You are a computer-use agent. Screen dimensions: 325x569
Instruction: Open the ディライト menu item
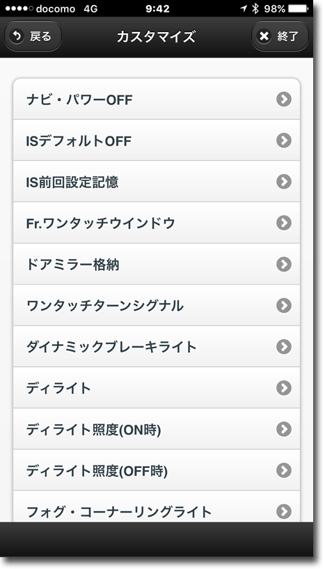157,387
